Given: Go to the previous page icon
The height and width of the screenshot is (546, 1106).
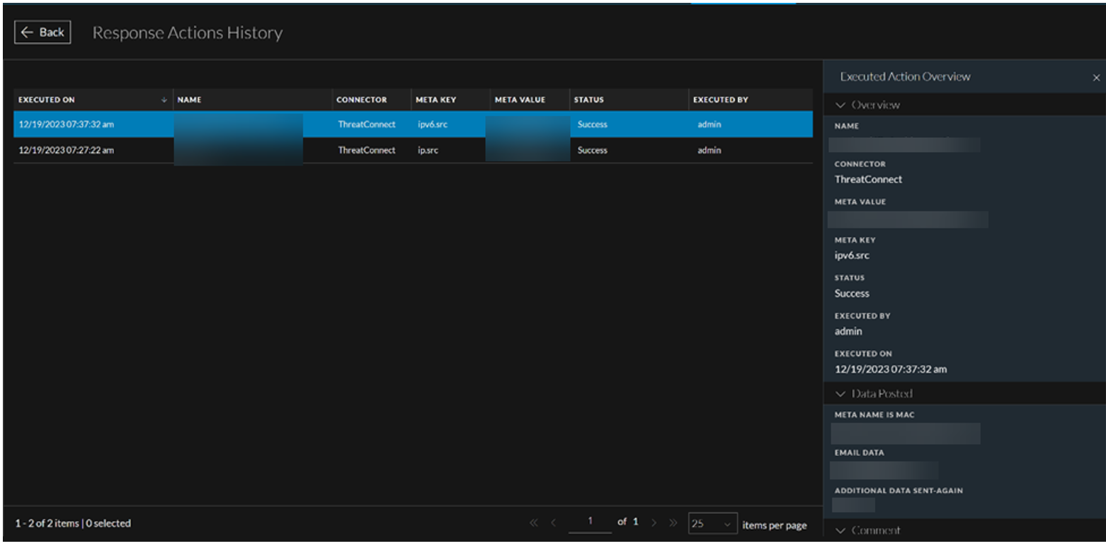Looking at the screenshot, I should point(554,523).
